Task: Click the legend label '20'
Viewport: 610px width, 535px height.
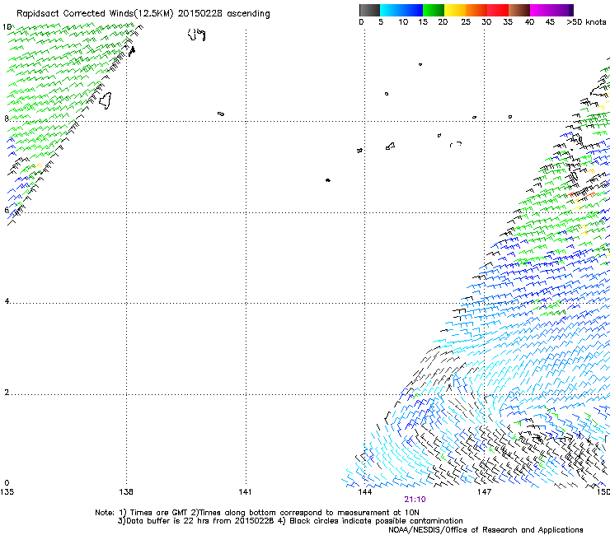Action: coord(443,22)
